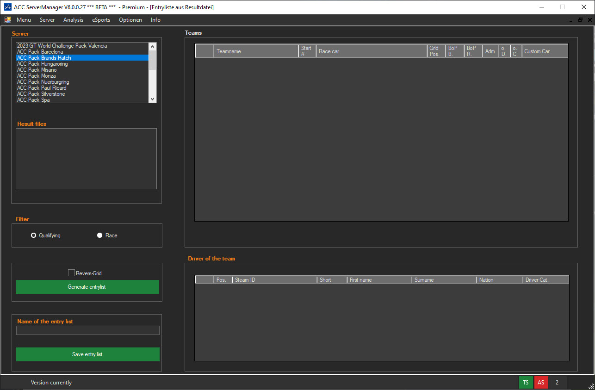
Task: Click the Generate entrylist button
Action: pos(87,287)
